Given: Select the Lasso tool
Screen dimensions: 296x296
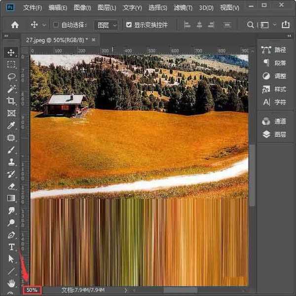Looking at the screenshot, I should pos(11,76).
